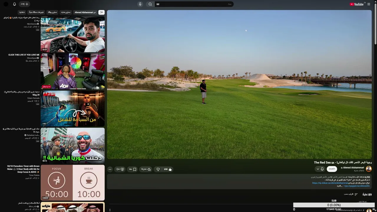Select the second chip after Ahmed Alshammari
The width and height of the screenshot is (377, 212).
(52, 12)
